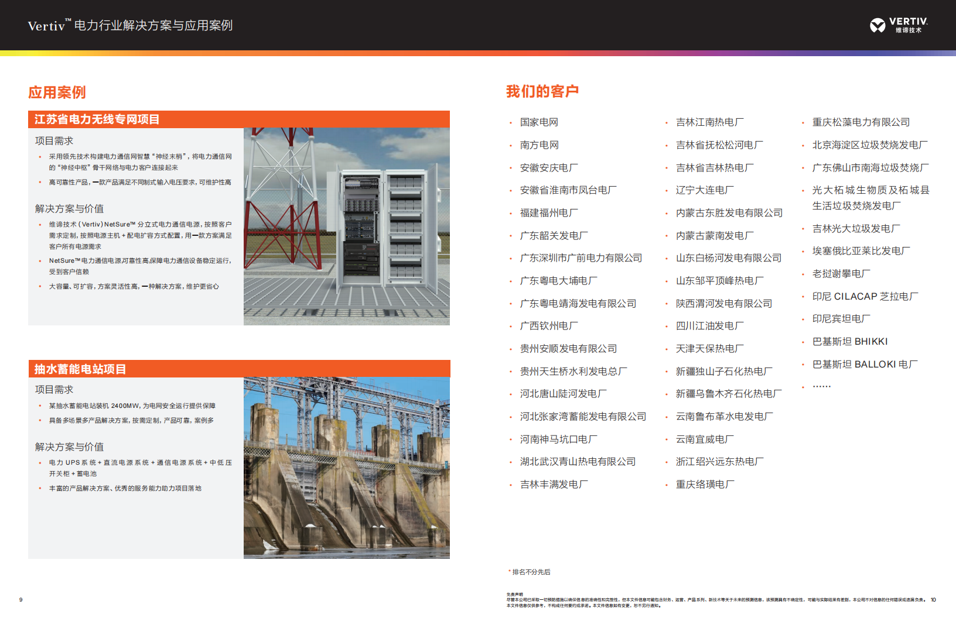
Task: Select the 我们的客户 heading
Action: pos(542,91)
